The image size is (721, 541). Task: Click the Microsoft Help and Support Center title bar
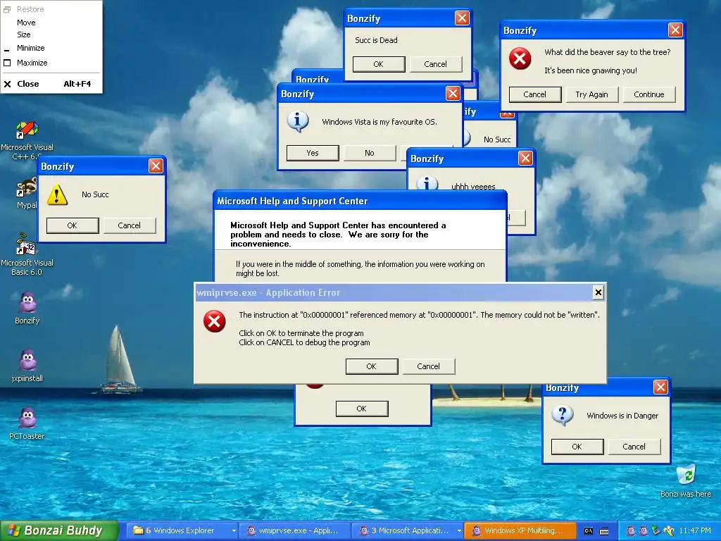[x=360, y=201]
